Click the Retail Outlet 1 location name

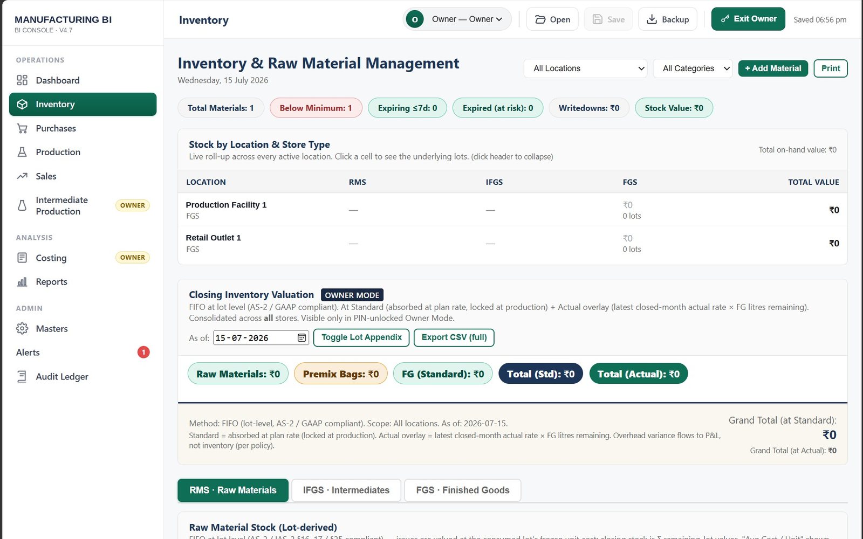[213, 238]
